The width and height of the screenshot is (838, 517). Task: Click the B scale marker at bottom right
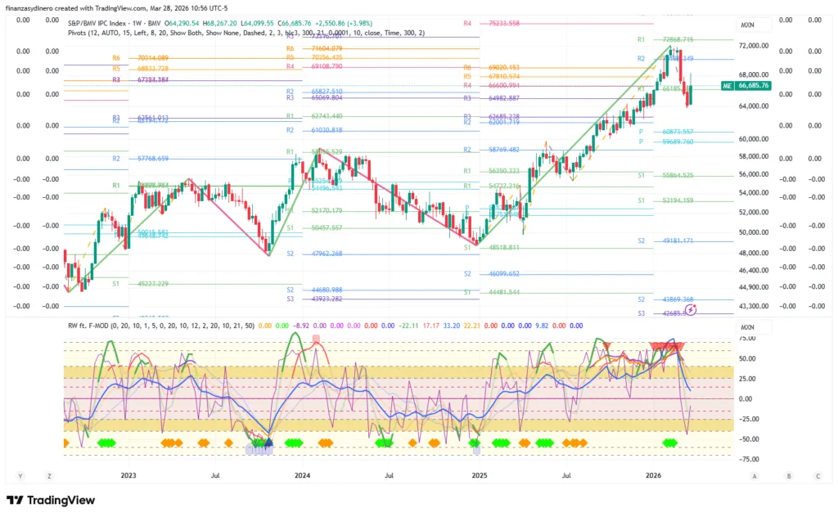pyautogui.click(x=788, y=475)
